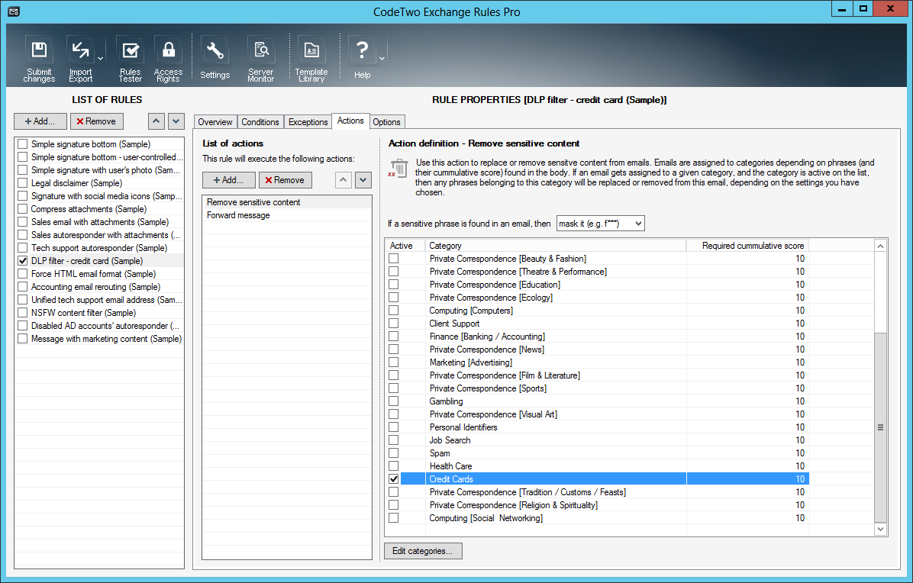Image resolution: width=913 pixels, height=583 pixels.
Task: Toggle the Legal disclaimer rule checkbox
Action: coord(23,182)
